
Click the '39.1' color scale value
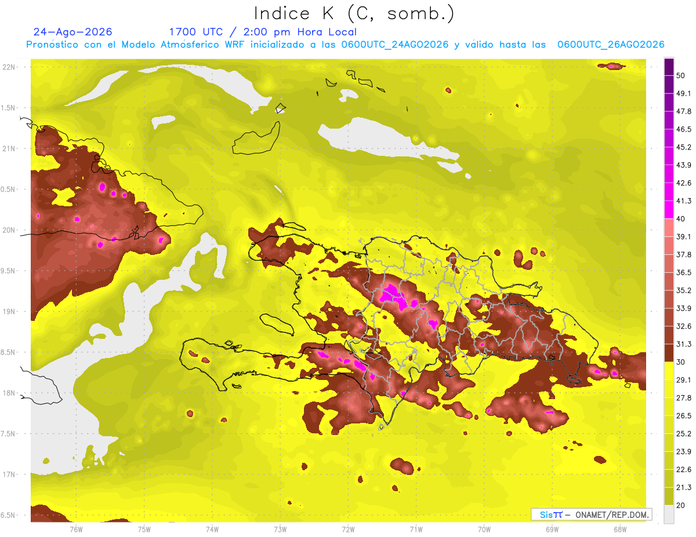[x=684, y=237]
